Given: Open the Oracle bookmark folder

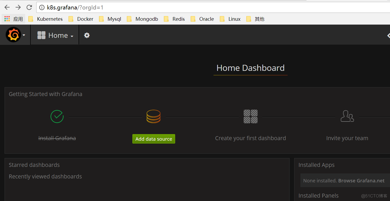Looking at the screenshot, I should click(202, 19).
